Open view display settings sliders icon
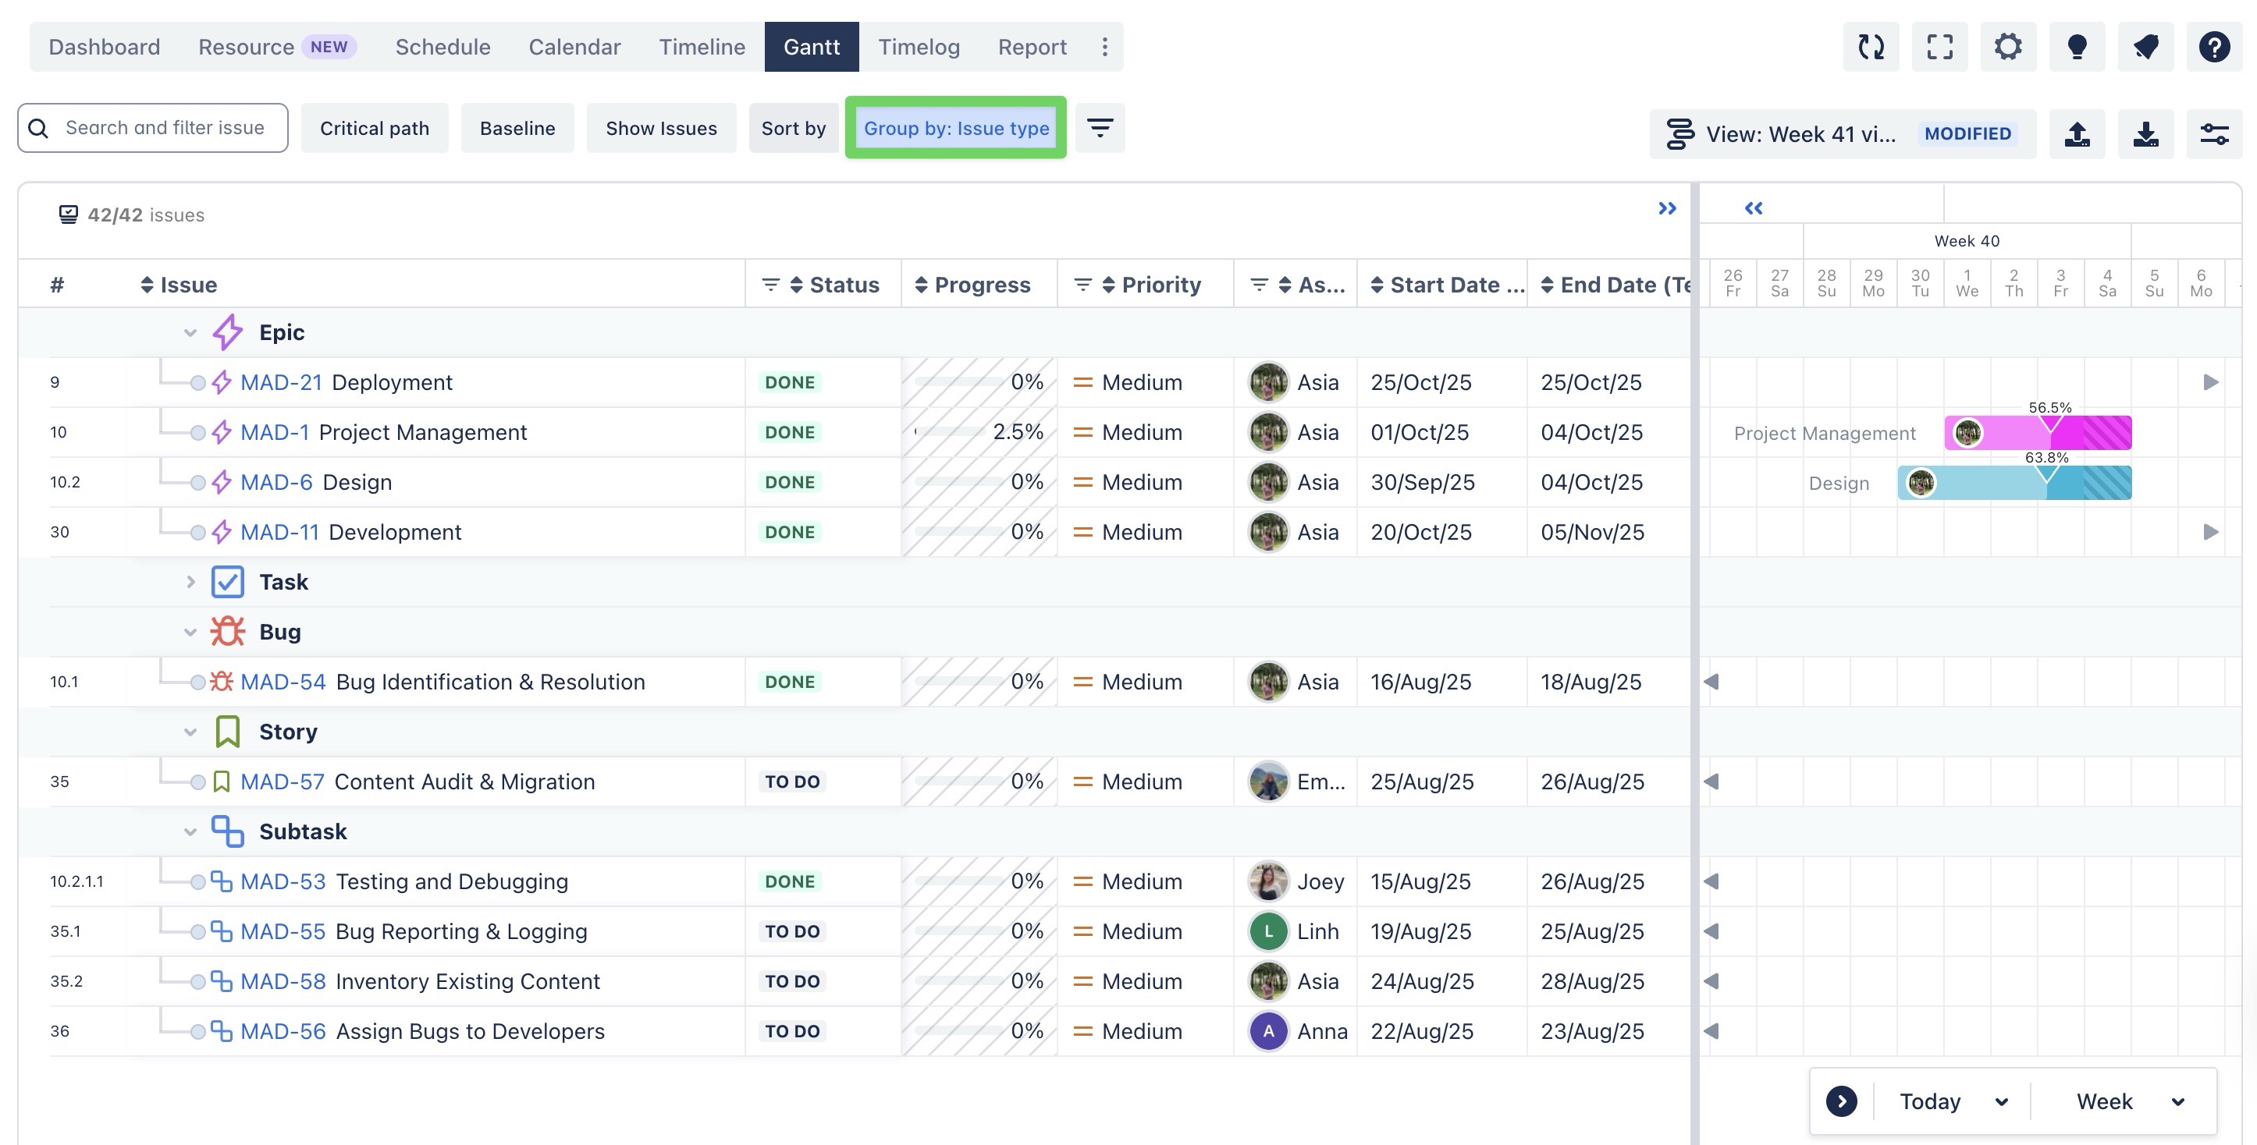 (x=2213, y=134)
